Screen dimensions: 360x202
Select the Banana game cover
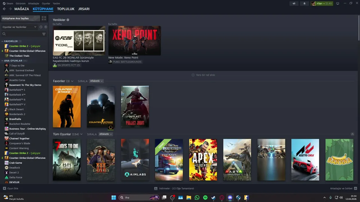pos(339,160)
